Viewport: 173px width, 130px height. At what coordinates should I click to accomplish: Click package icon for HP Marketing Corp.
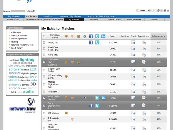(66, 76)
